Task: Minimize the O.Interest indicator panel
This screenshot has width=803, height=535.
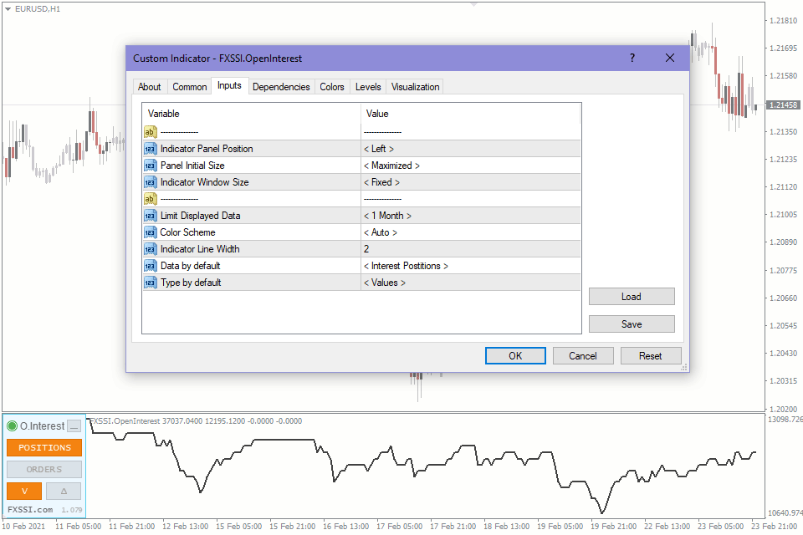Action: 74,426
